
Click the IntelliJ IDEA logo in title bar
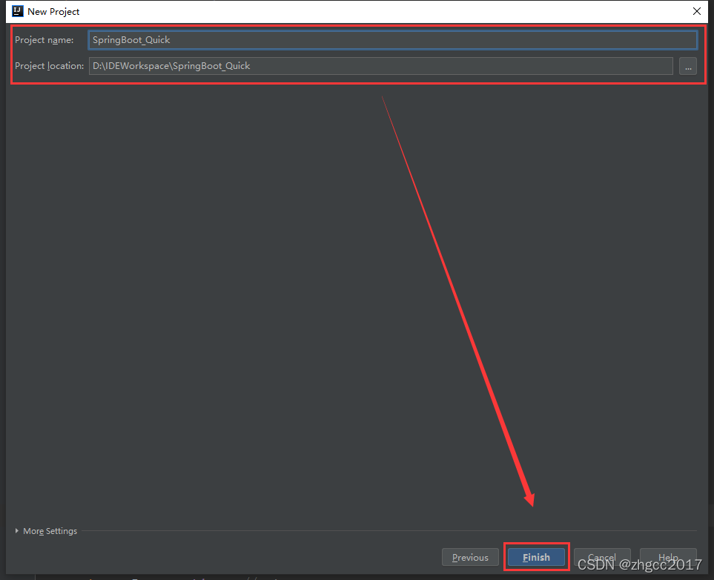pos(17,11)
